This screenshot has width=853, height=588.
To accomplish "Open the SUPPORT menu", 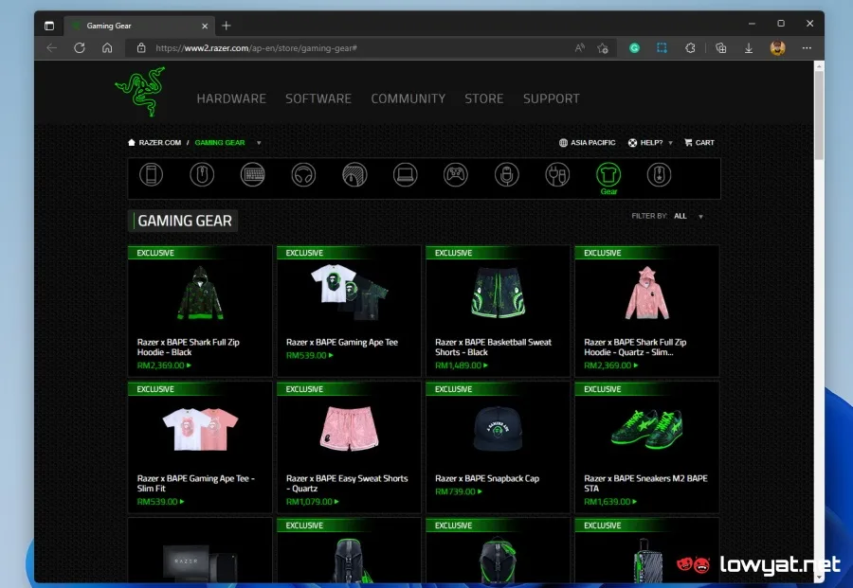I will coord(551,98).
